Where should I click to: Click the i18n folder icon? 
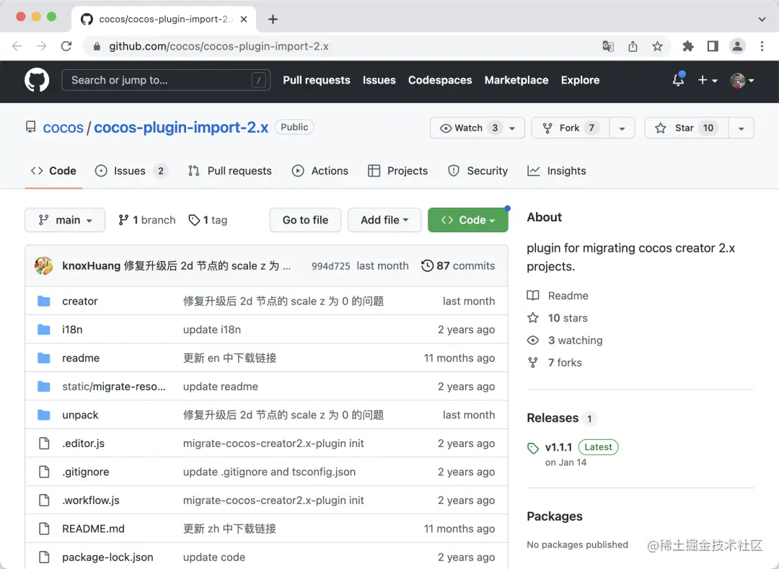point(44,329)
